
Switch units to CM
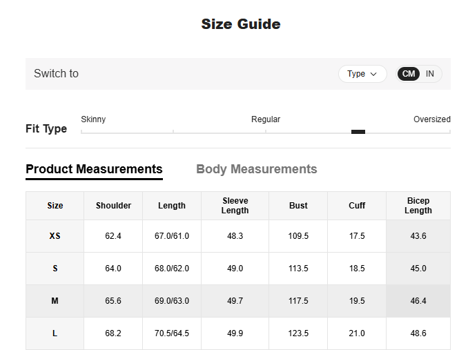pos(409,74)
